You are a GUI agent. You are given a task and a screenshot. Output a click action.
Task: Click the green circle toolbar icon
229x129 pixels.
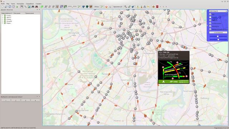pos(42,7)
